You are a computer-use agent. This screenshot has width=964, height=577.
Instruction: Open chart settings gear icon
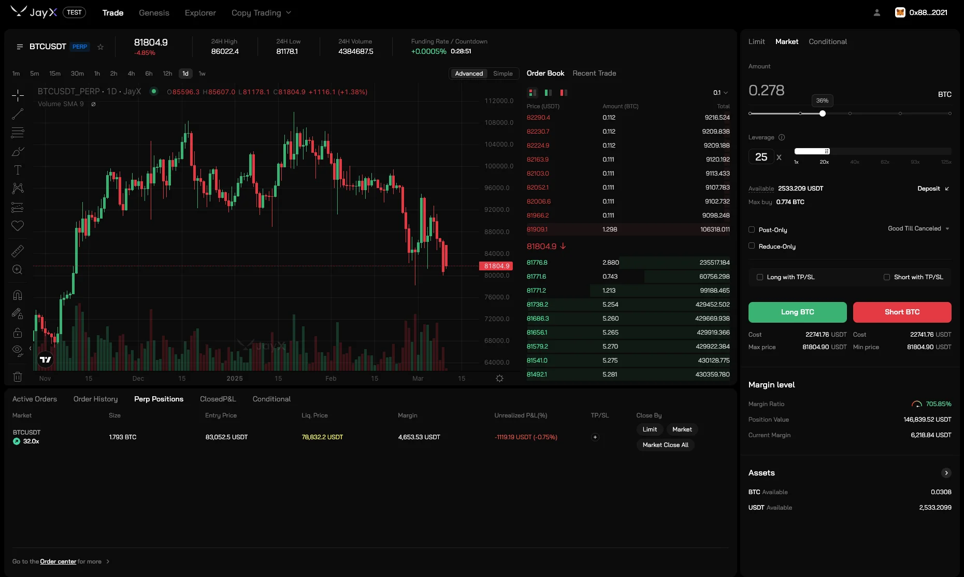pos(499,379)
